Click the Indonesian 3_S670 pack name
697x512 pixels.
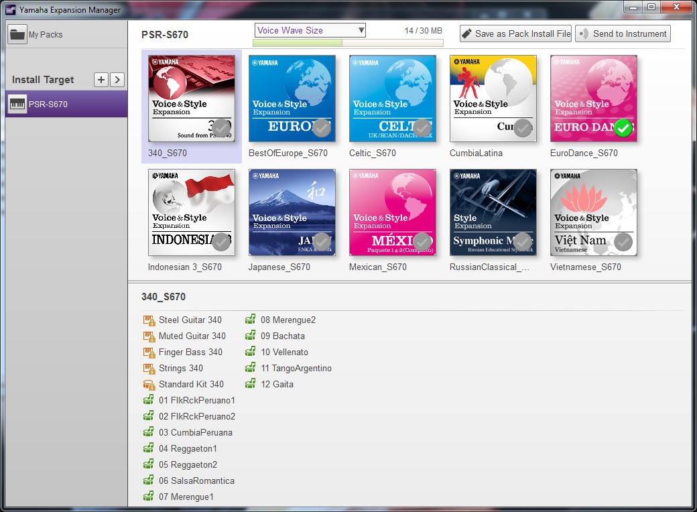tap(184, 267)
